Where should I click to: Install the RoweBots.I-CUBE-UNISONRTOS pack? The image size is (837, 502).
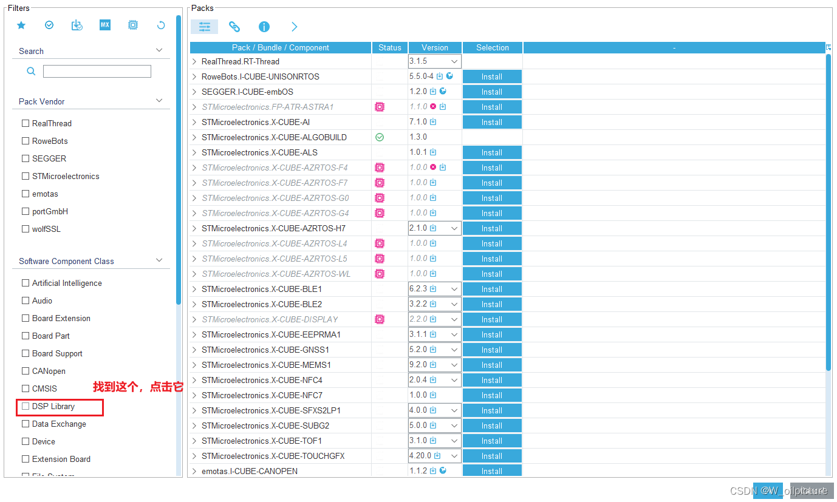[492, 76]
